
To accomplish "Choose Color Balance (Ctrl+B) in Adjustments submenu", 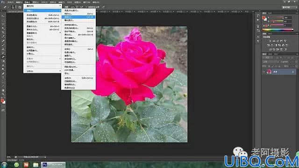I will 78,31.
